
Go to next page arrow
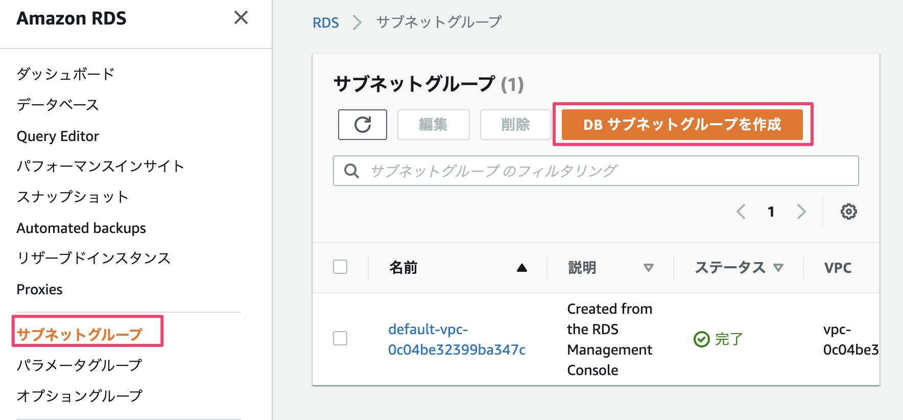pos(801,212)
